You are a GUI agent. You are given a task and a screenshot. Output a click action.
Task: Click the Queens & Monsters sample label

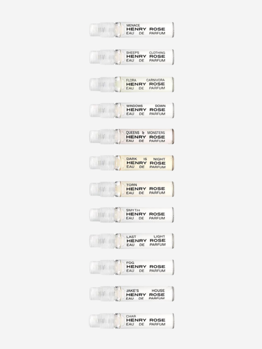click(145, 137)
